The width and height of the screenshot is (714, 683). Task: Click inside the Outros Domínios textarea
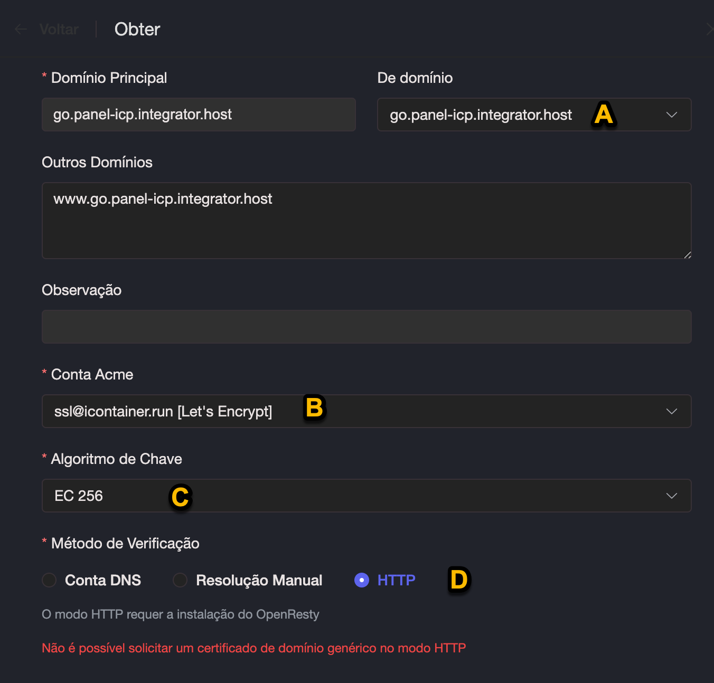pos(367,227)
